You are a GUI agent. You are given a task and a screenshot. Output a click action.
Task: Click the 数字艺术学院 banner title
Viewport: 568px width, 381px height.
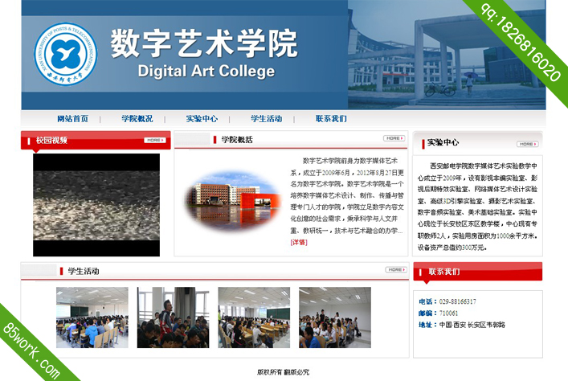tap(204, 44)
